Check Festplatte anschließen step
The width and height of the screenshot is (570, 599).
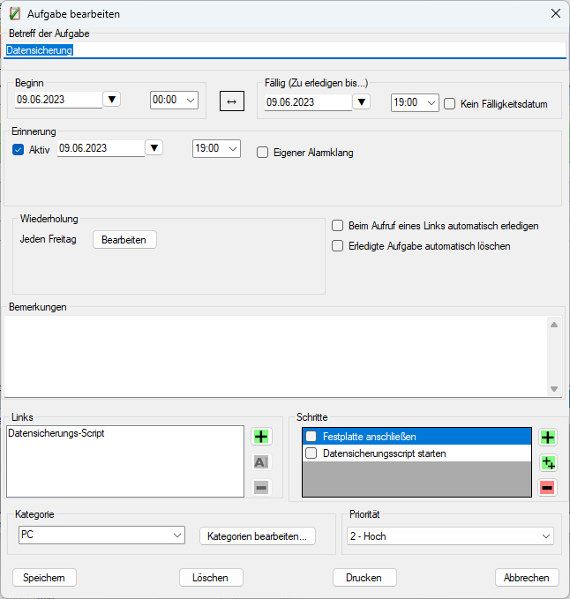click(311, 437)
